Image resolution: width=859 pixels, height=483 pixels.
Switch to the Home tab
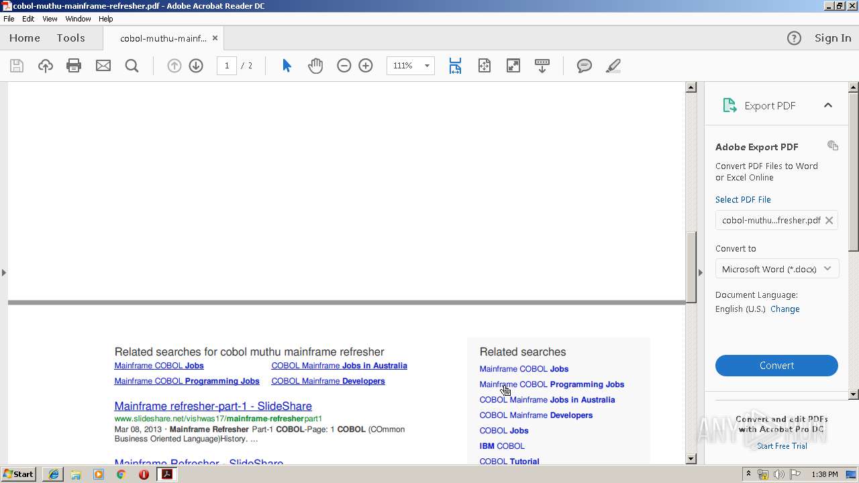tap(25, 38)
